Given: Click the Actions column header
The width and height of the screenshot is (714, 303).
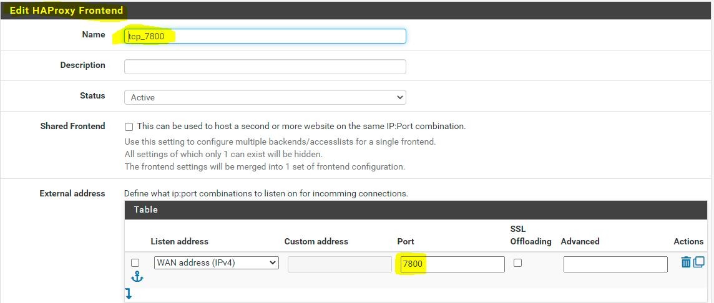Looking at the screenshot, I should (688, 241).
